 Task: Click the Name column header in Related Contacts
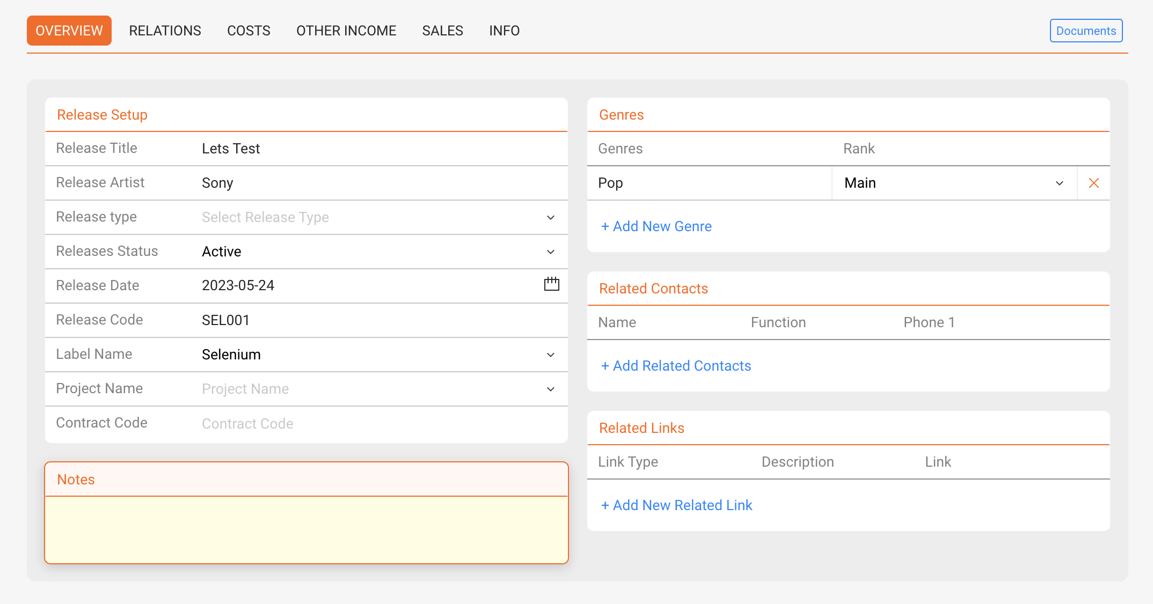click(617, 322)
